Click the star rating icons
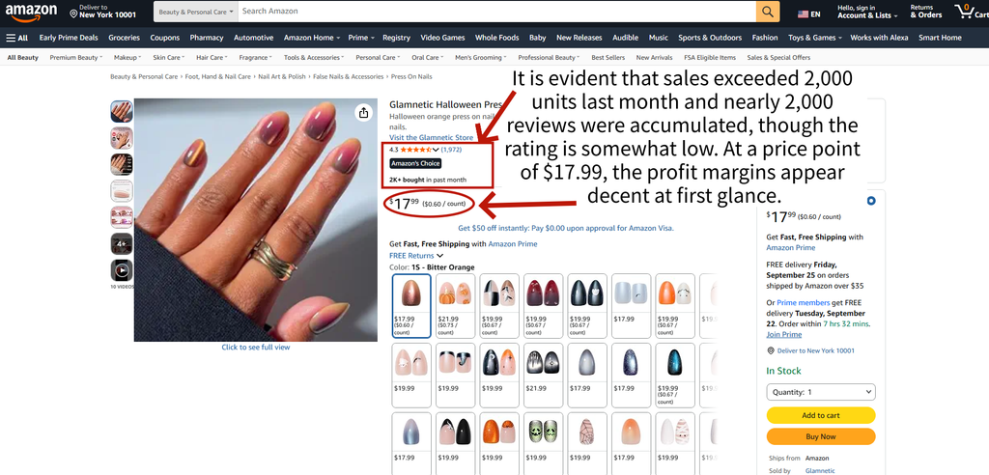The width and height of the screenshot is (989, 475). pos(415,150)
